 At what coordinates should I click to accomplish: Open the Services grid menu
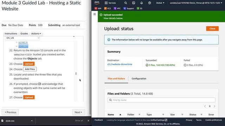[x=110, y=3]
